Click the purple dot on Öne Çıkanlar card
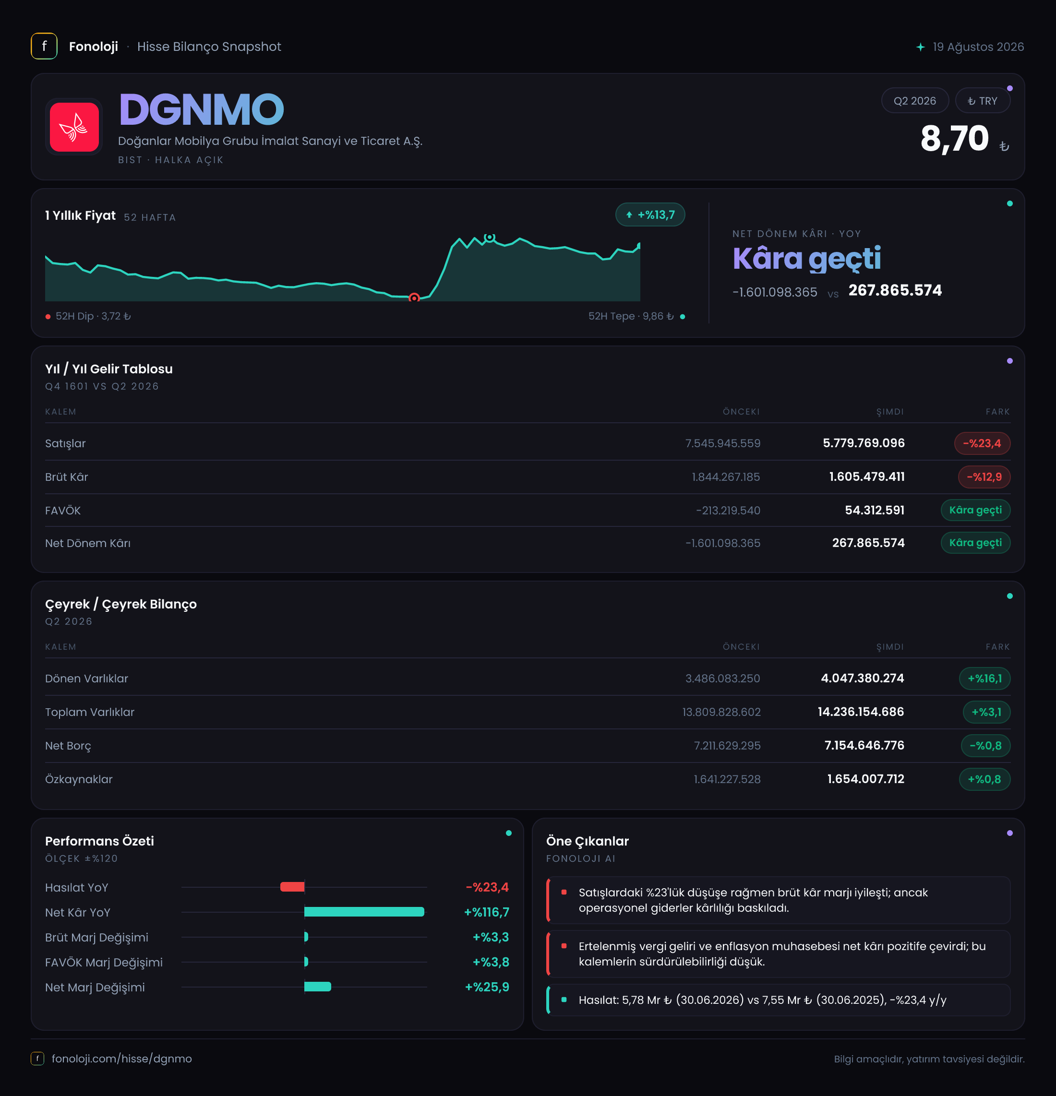The image size is (1056, 1096). [x=1009, y=833]
